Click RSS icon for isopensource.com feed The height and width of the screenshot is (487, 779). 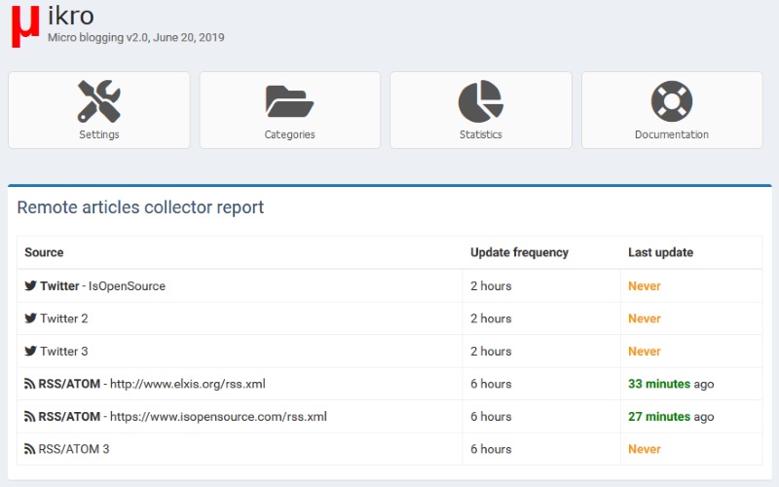click(x=30, y=417)
